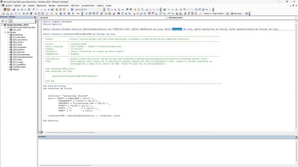Open the Insert Module dropdown arrow
The width and height of the screenshot is (298, 167).
[11, 9]
